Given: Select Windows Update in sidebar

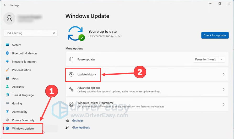Looking at the screenshot, I should coord(30,129).
